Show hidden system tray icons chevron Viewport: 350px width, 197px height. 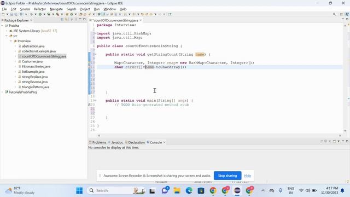(263, 190)
